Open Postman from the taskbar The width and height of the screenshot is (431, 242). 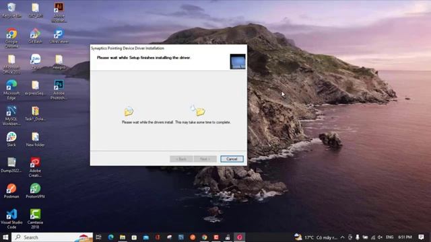pos(193,237)
